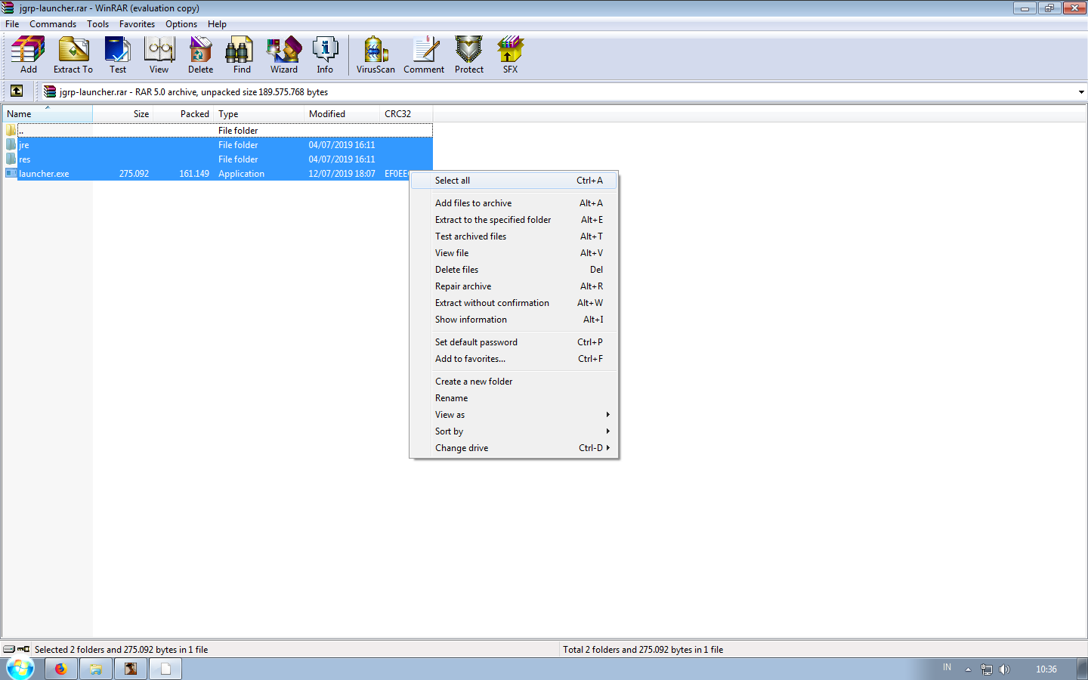Show archive Info
Screen dimensions: 1088x680
pos(325,55)
